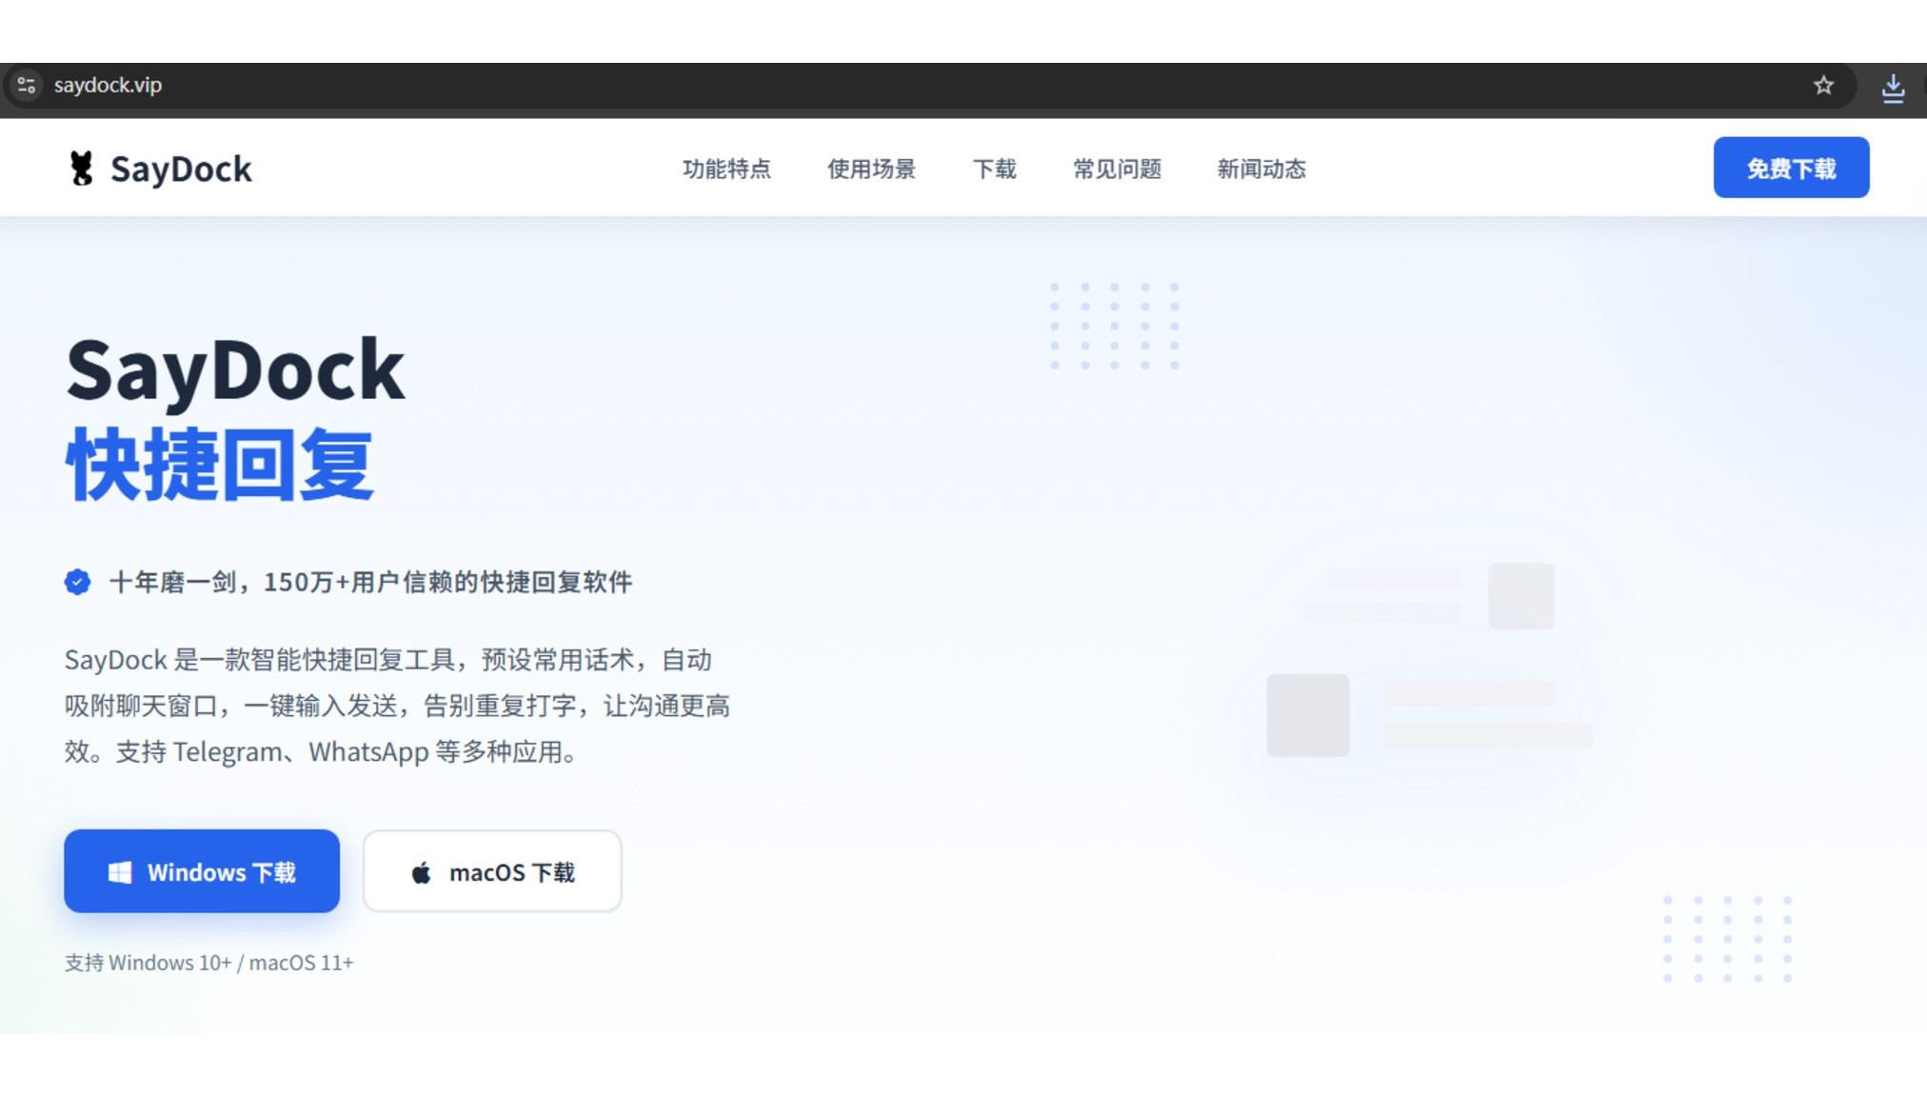Open 常见问题 from the navigation
1927x1097 pixels.
pyautogui.click(x=1117, y=170)
